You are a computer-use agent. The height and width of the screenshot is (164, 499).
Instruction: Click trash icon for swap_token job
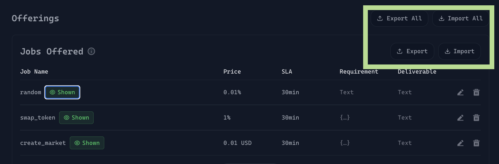(476, 118)
